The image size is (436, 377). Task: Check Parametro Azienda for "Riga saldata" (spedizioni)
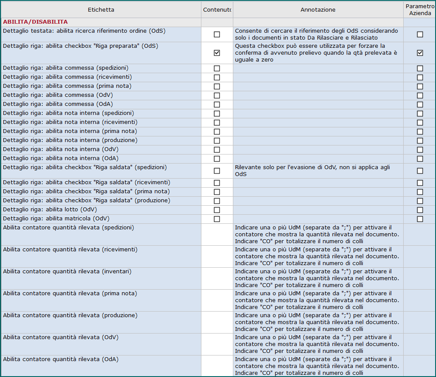point(420,171)
